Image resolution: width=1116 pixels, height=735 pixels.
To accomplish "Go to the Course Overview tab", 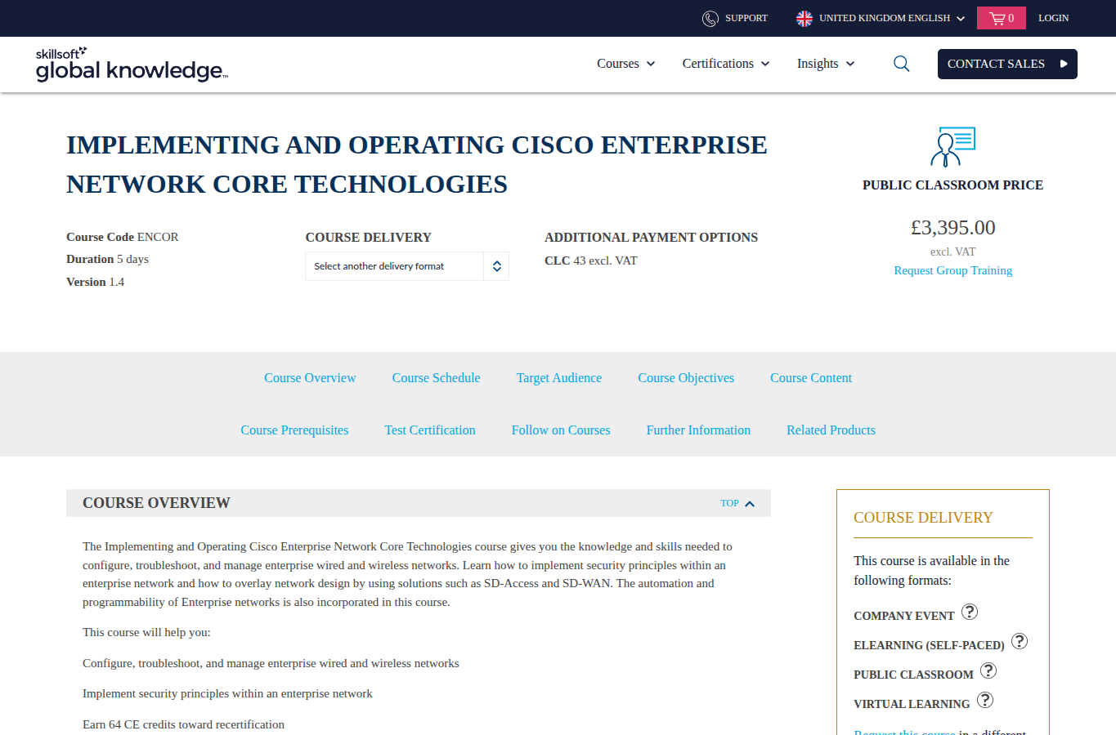I will [x=310, y=378].
